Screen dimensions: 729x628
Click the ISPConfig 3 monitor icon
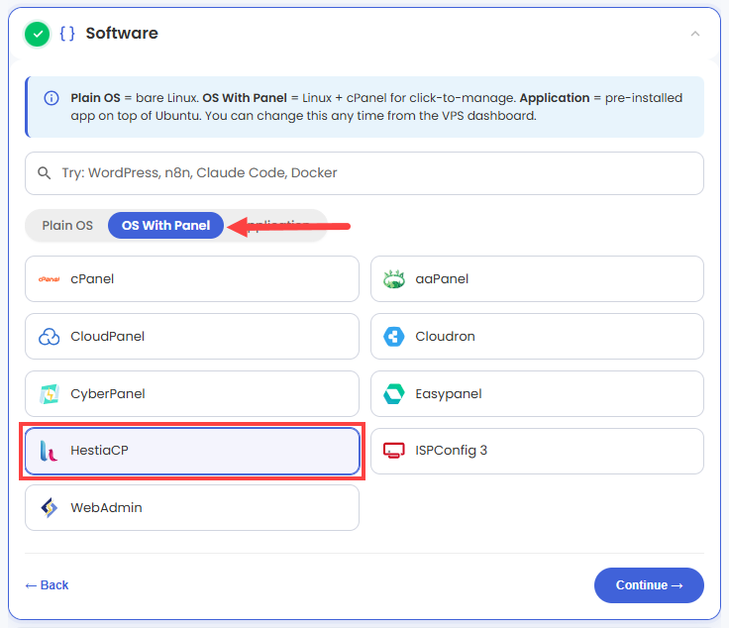click(394, 451)
